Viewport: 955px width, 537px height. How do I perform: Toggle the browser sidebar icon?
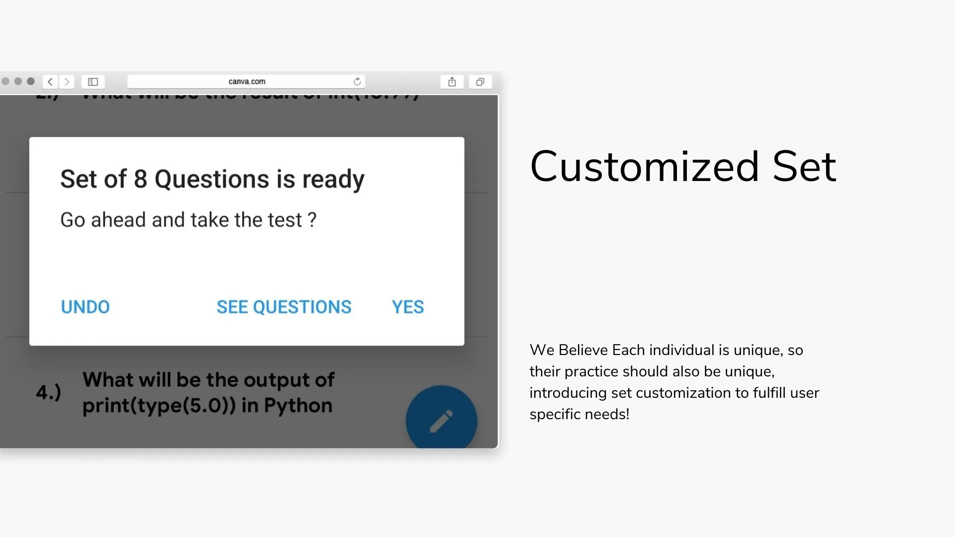[x=93, y=82]
